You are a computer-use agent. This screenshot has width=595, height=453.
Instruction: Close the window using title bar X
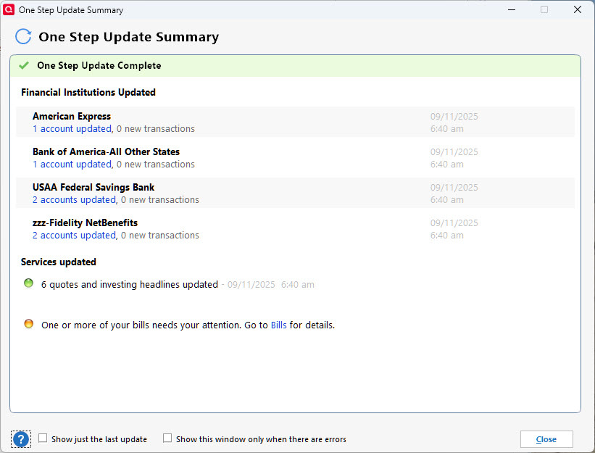[578, 9]
